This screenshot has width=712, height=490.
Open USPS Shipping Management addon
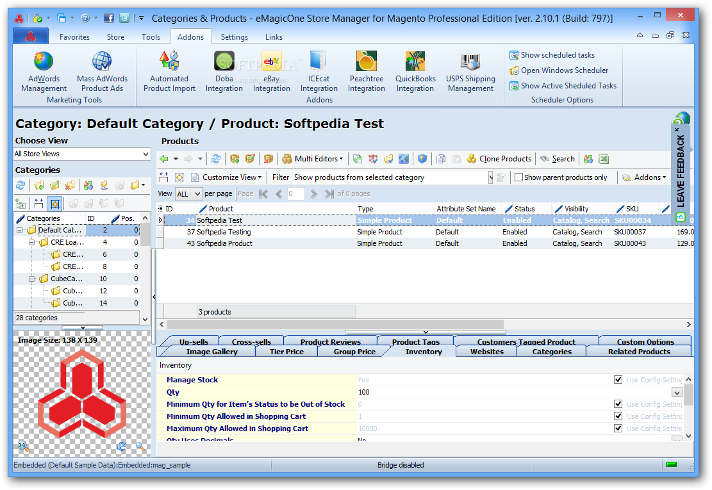coord(470,72)
